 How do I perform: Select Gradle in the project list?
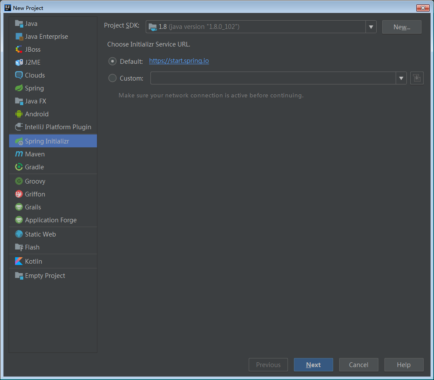point(53,167)
